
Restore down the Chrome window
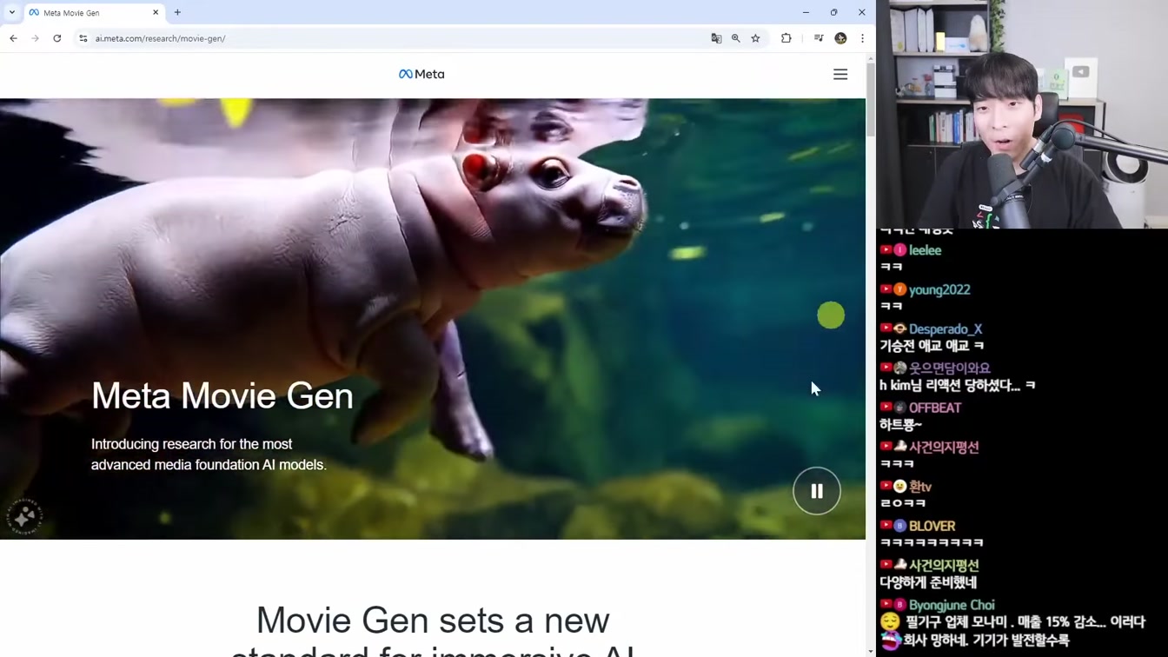coord(833,12)
